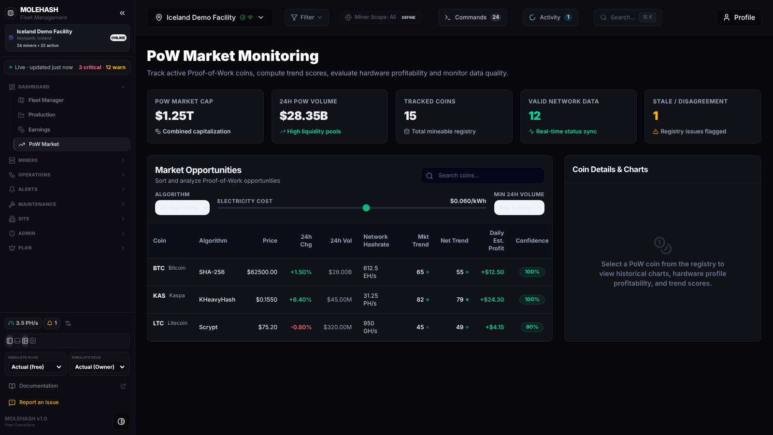This screenshot has width=773, height=435.
Task: Sort by the Net Trend column header
Action: pos(454,241)
